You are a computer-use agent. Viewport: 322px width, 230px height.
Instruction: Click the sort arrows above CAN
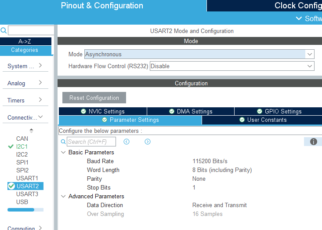31,131
